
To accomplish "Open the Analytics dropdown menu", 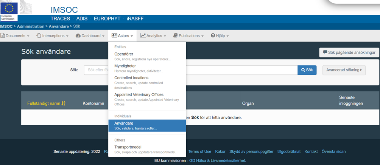I will pyautogui.click(x=153, y=35).
